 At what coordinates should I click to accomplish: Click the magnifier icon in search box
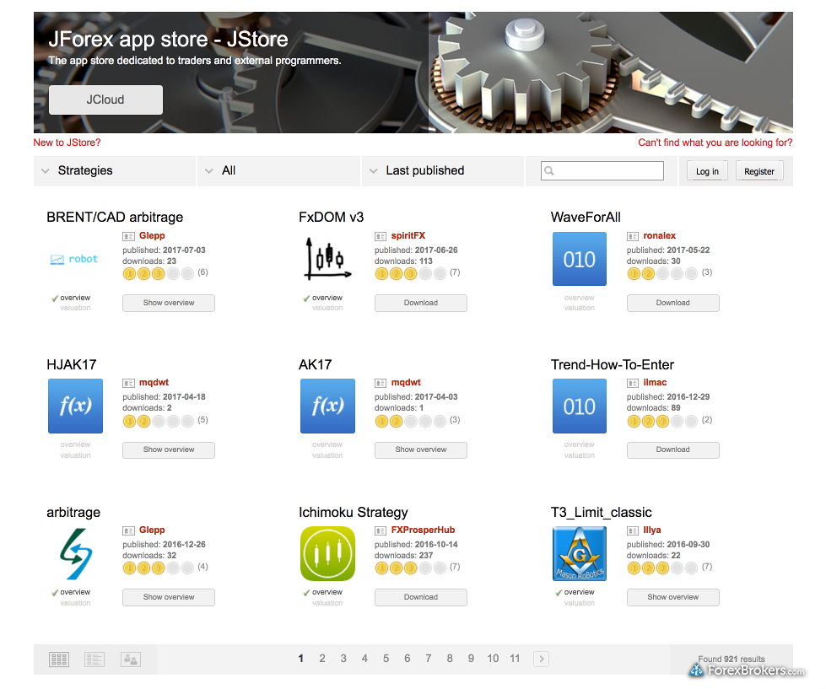click(x=549, y=170)
